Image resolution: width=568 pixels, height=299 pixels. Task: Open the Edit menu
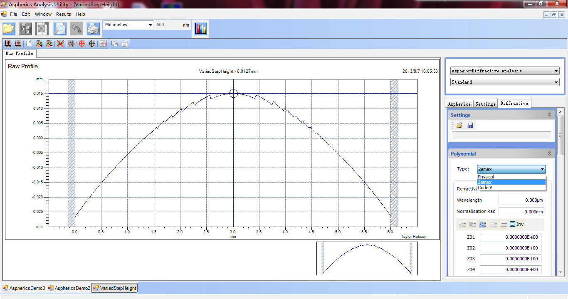[x=26, y=14]
